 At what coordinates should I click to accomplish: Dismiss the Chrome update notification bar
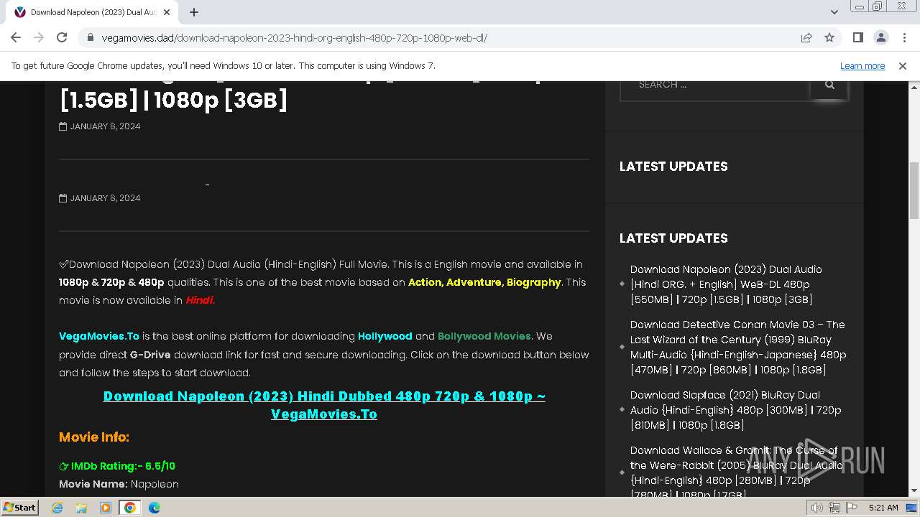(x=903, y=65)
